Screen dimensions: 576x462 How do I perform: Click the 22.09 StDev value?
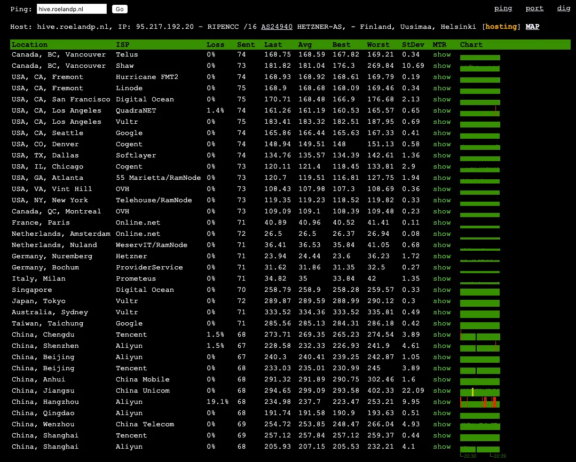[413, 391]
